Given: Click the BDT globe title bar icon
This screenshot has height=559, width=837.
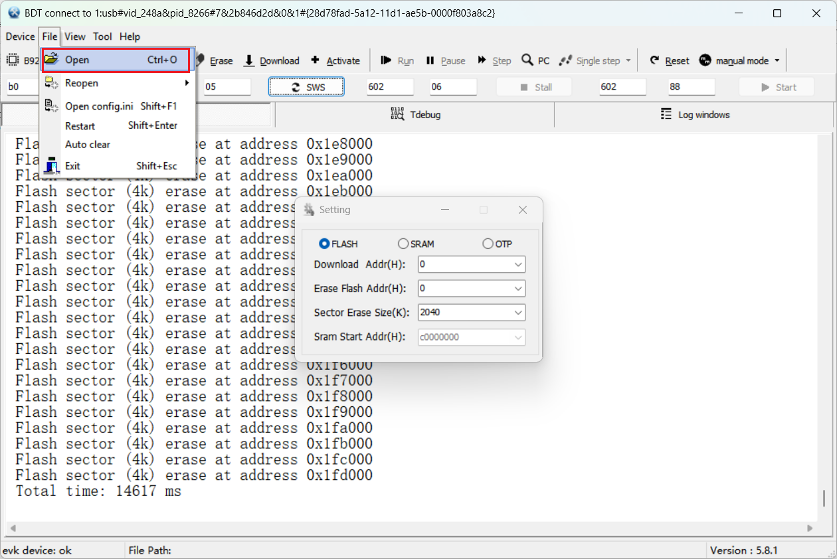Looking at the screenshot, I should 13,13.
